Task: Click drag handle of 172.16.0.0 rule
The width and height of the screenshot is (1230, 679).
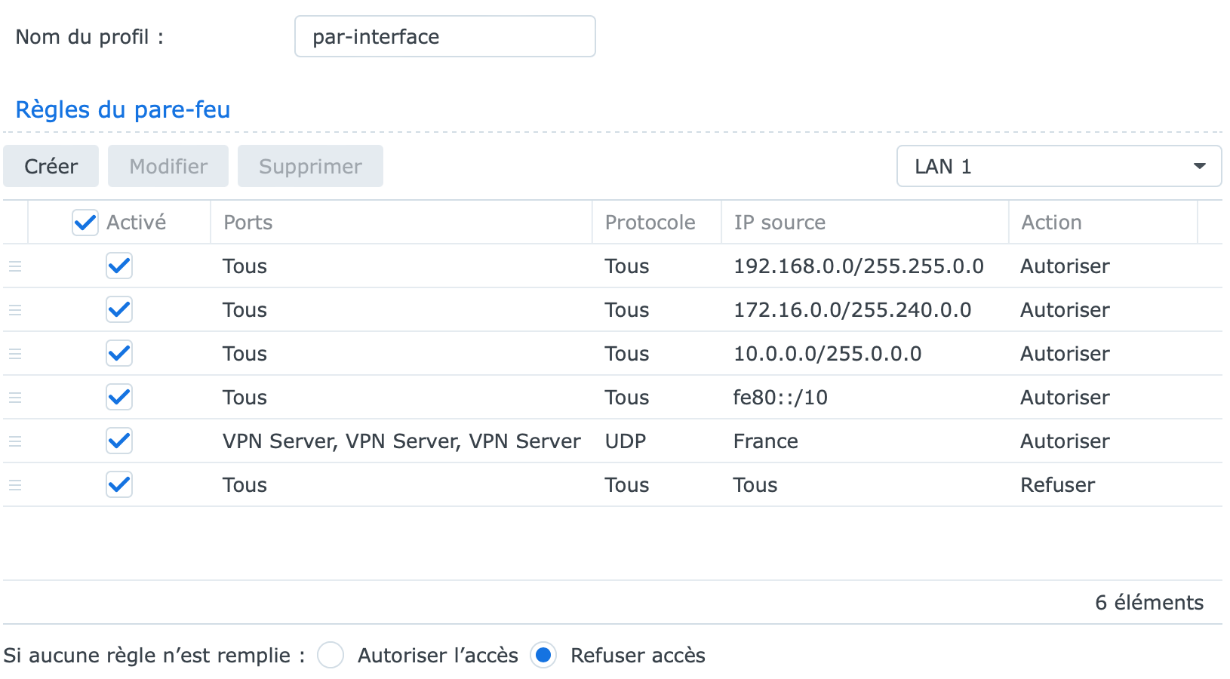Action: [x=15, y=310]
